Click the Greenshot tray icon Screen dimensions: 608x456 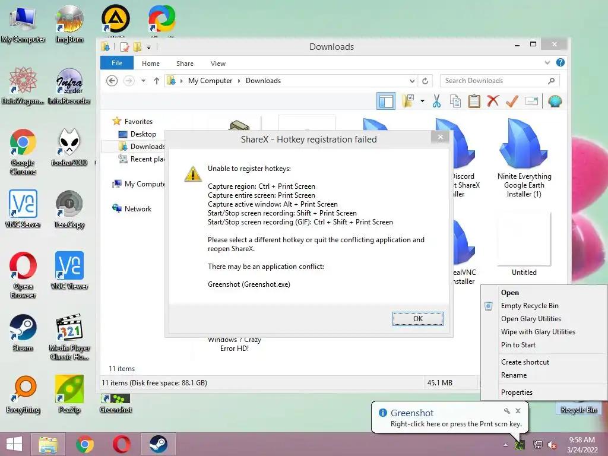pyautogui.click(x=520, y=445)
